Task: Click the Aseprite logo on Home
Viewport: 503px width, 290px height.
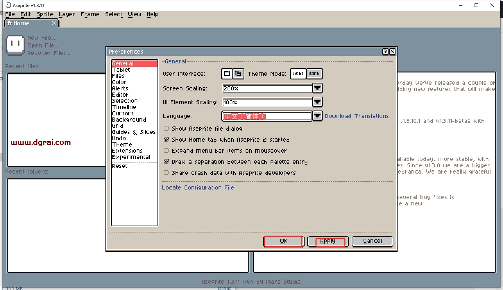Action: pyautogui.click(x=15, y=45)
